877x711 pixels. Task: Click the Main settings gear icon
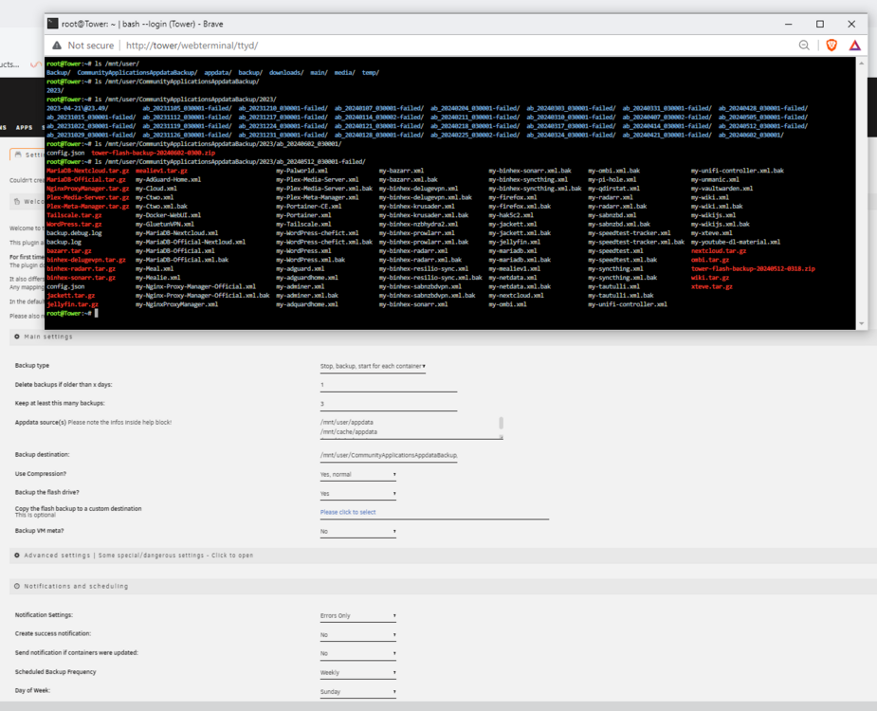(17, 337)
